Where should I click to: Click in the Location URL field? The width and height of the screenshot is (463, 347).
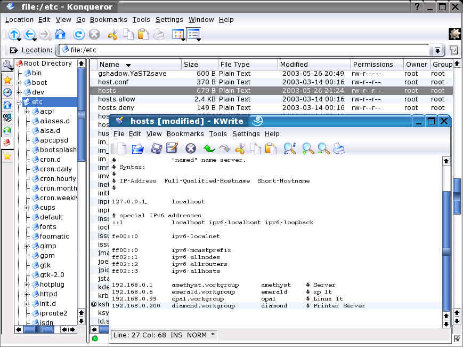tap(243, 50)
